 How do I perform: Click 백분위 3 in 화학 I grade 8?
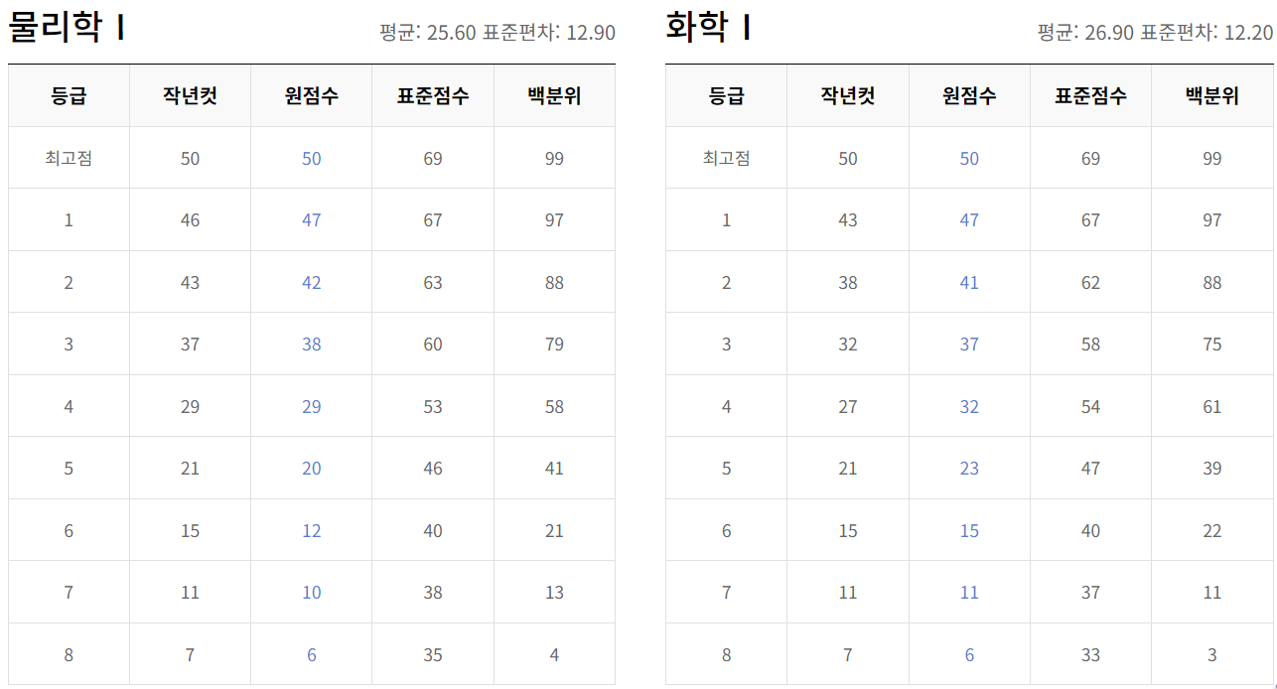[x=1211, y=655]
